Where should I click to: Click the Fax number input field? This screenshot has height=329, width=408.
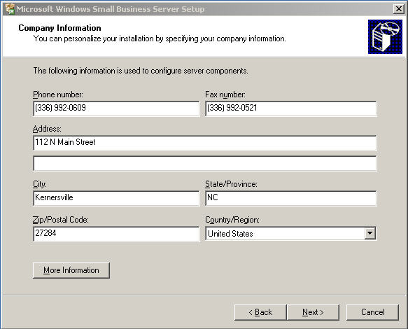coord(290,108)
